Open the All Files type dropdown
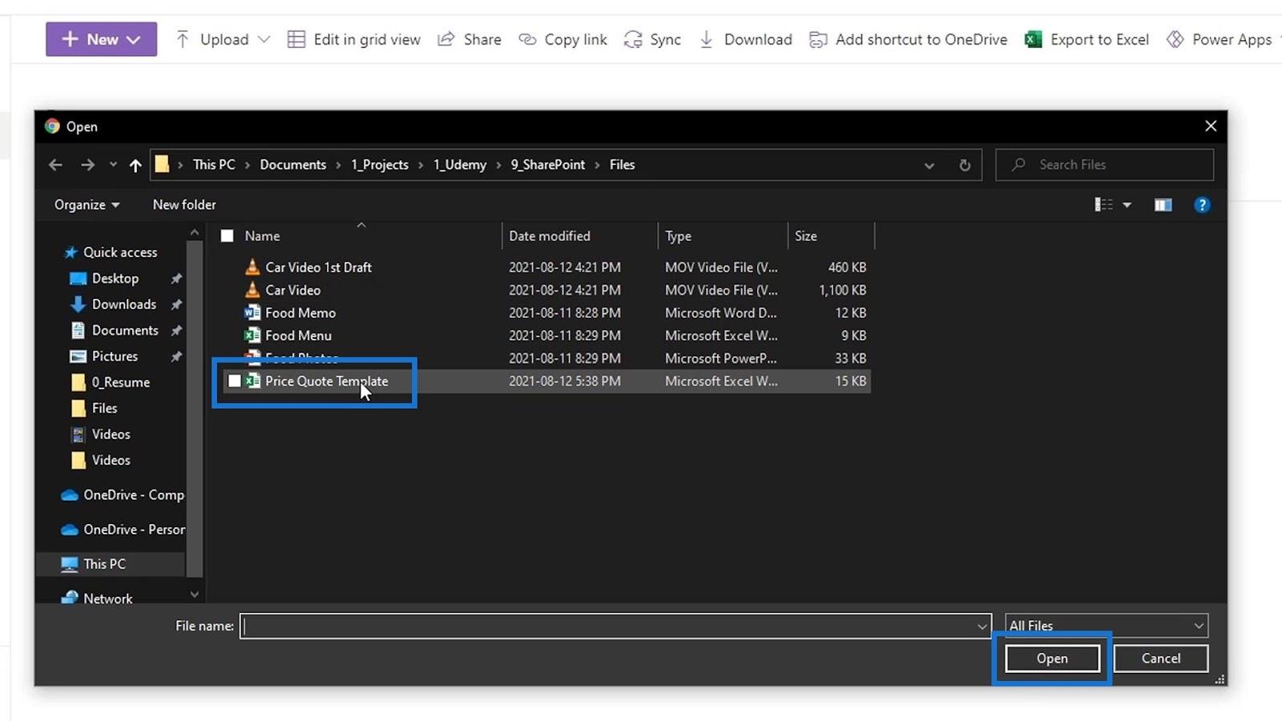Image resolution: width=1282 pixels, height=721 pixels. click(x=1107, y=626)
